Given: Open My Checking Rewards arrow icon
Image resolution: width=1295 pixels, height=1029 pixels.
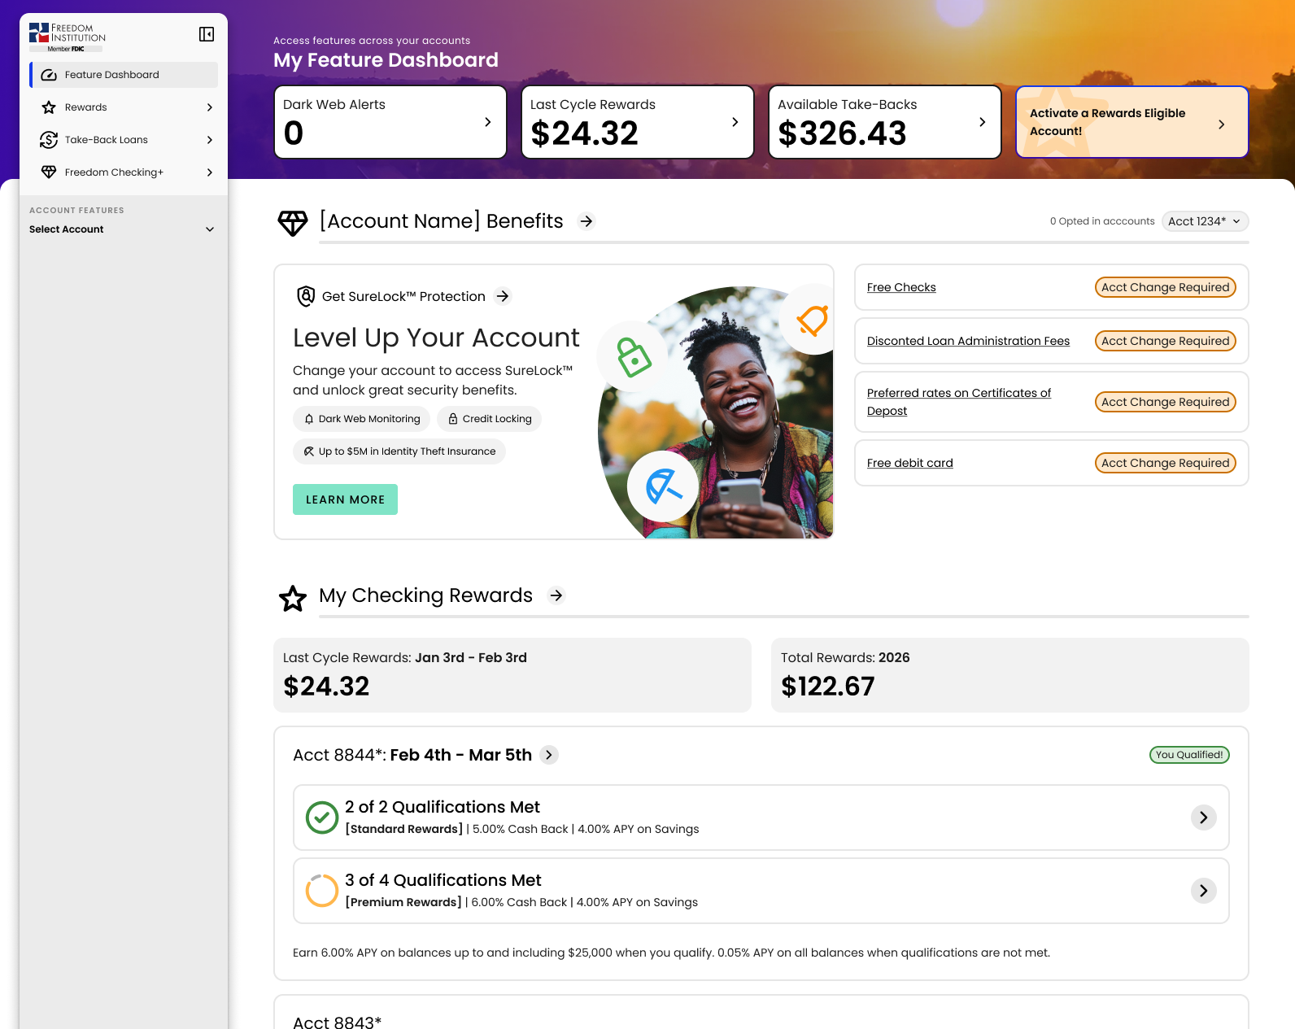Looking at the screenshot, I should point(556,595).
